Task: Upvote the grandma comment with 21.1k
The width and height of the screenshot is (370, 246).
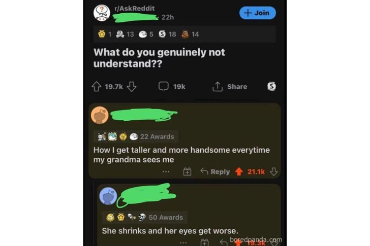Action: point(239,171)
